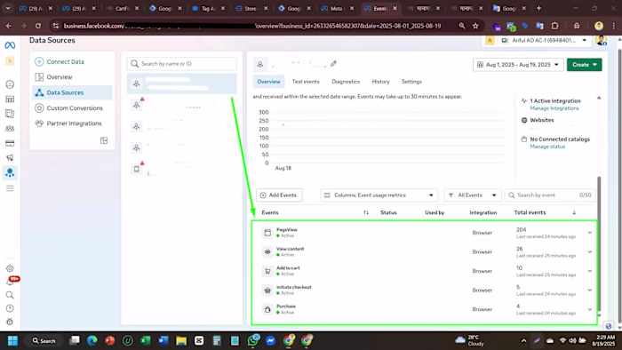Expand the PageView event row chevron
Image resolution: width=622 pixels, height=350 pixels.
tap(590, 233)
